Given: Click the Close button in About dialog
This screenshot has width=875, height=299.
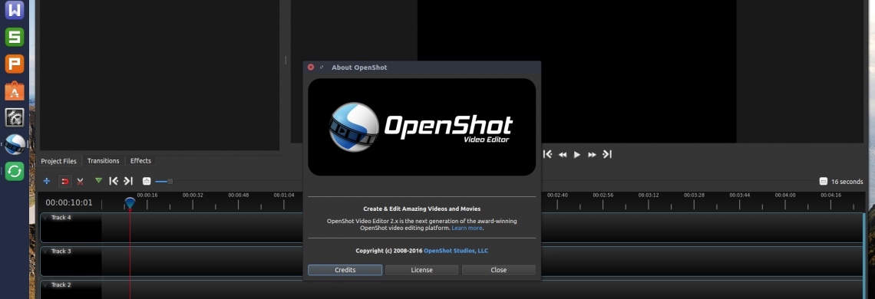Looking at the screenshot, I should 498,270.
